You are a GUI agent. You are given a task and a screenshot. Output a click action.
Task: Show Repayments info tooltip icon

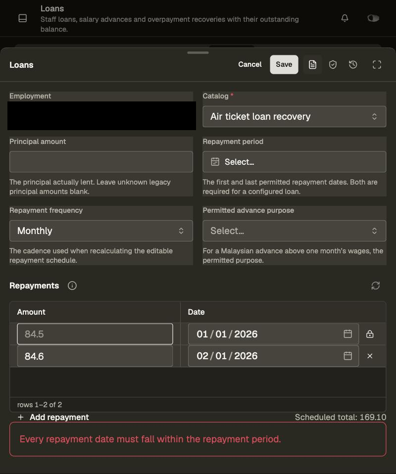point(72,285)
